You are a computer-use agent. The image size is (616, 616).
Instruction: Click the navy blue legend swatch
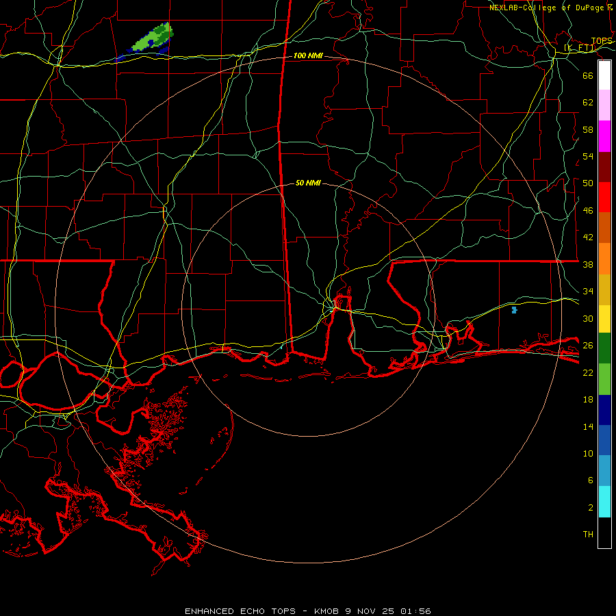click(604, 410)
